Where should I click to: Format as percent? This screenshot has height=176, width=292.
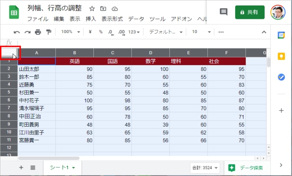[x=101, y=32]
